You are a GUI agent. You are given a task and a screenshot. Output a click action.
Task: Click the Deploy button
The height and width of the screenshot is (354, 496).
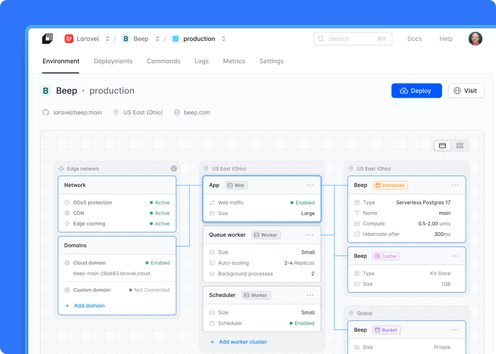[x=416, y=91]
